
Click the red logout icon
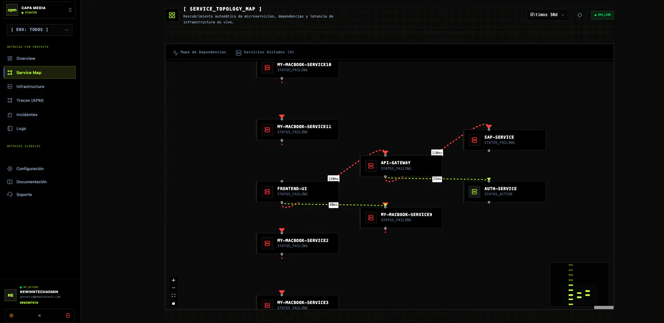point(68,315)
